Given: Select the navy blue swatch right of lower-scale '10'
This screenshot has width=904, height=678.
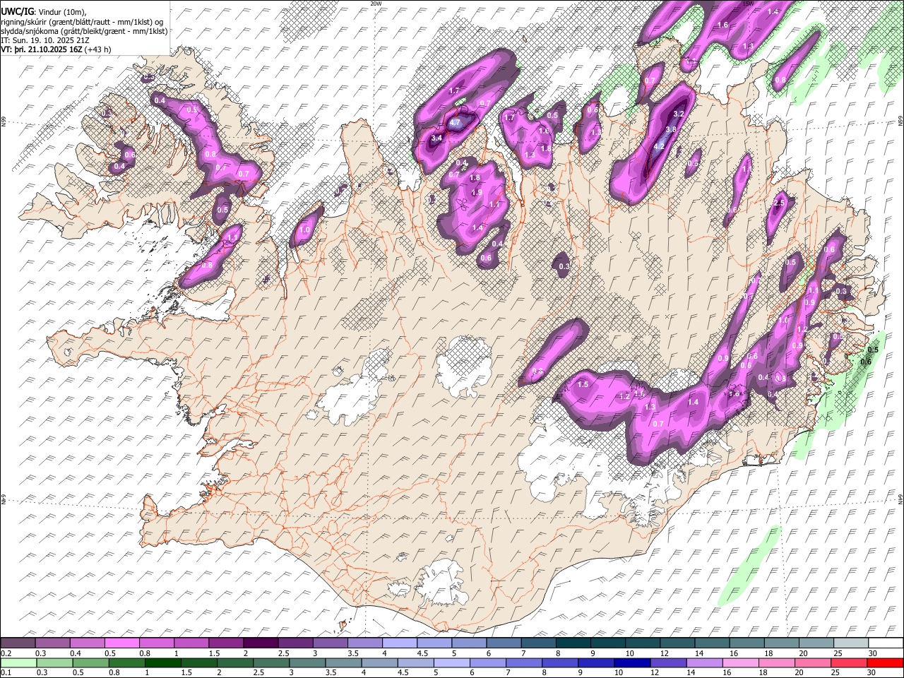Looking at the screenshot, I should click(632, 663).
